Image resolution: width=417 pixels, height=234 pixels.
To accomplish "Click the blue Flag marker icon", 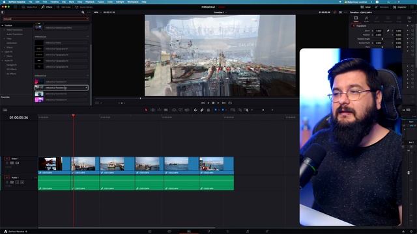I will tap(216, 110).
